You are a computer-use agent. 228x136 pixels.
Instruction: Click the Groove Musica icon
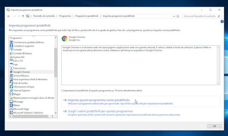(11, 75)
